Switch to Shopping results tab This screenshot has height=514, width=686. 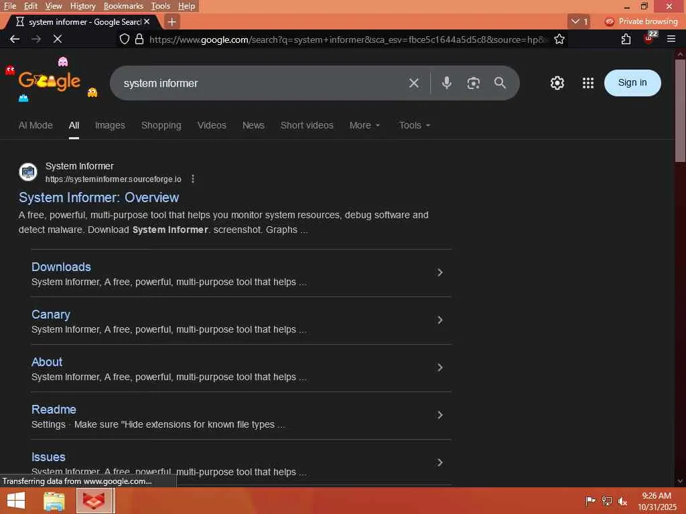161,125
